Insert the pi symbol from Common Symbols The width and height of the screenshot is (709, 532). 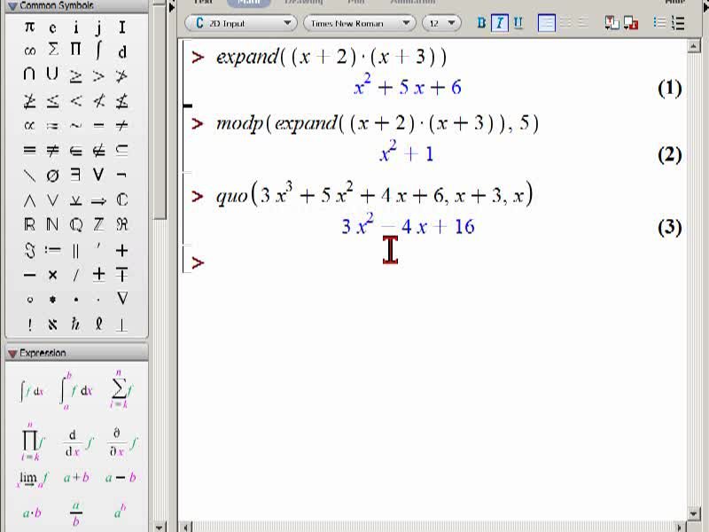tap(29, 27)
